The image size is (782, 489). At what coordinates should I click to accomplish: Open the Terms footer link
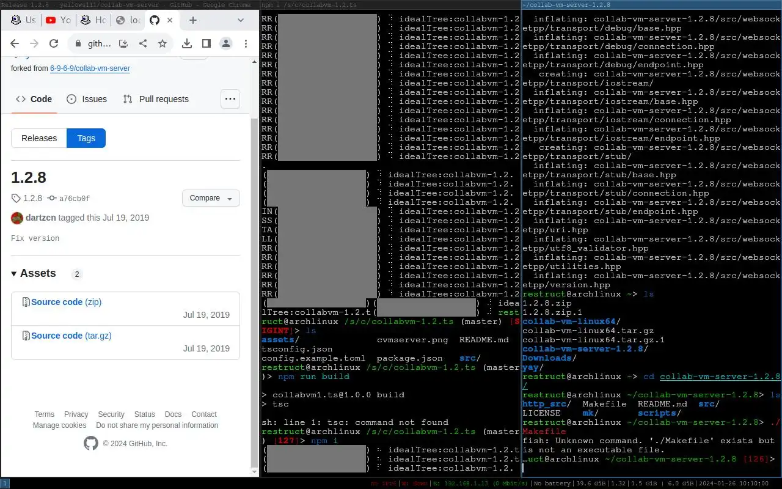[x=44, y=414]
